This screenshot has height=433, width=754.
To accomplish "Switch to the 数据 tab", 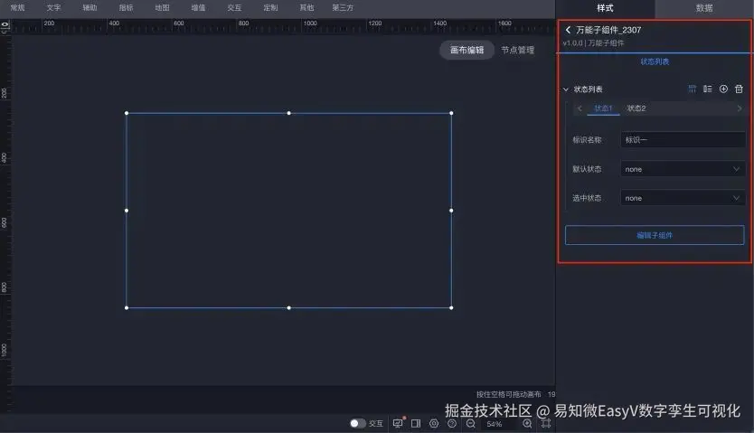I will (x=704, y=8).
